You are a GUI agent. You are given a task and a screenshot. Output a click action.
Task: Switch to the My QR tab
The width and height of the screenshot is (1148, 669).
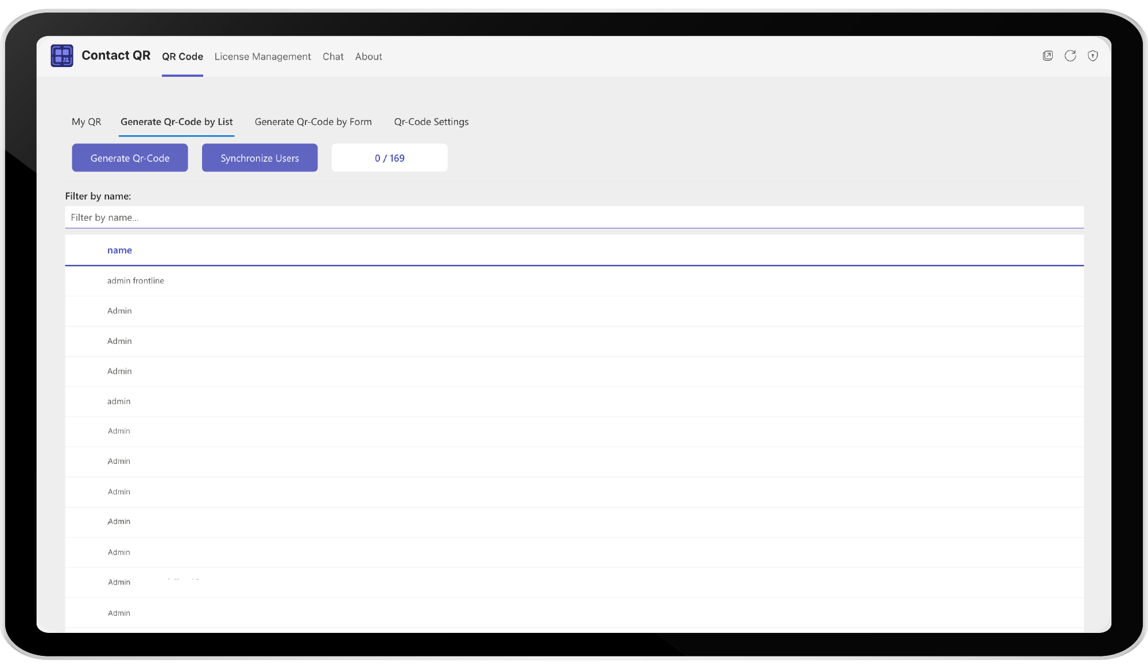click(x=86, y=122)
